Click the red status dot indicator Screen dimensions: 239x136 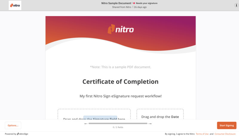click(x=134, y=3)
